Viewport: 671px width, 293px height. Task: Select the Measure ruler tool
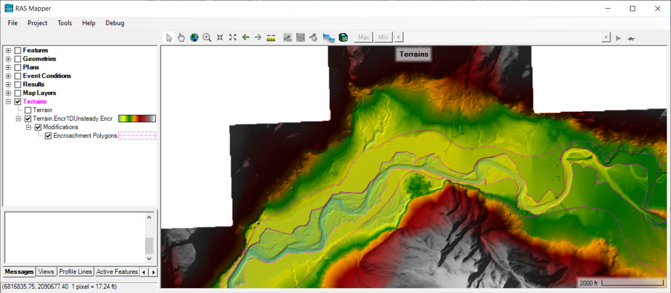[271, 38]
